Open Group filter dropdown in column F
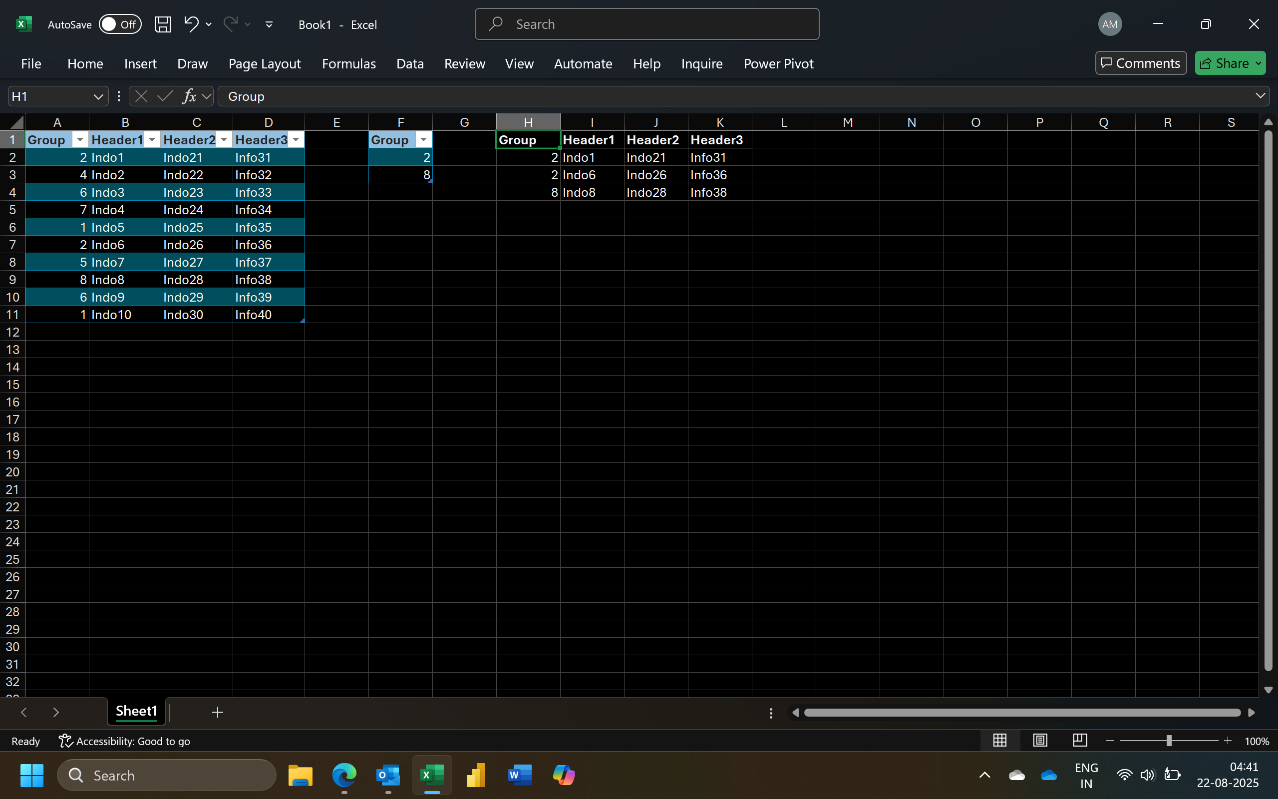 423,140
